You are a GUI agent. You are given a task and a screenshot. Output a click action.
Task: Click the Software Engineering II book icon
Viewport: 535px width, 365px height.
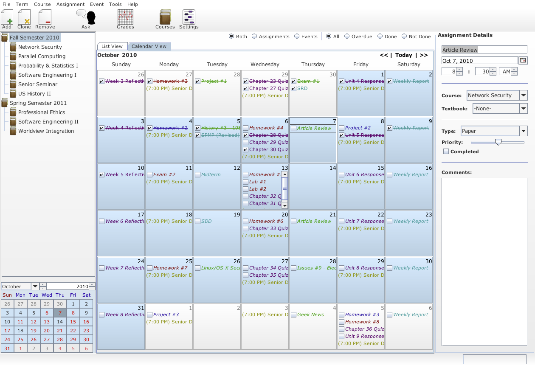pos(13,121)
